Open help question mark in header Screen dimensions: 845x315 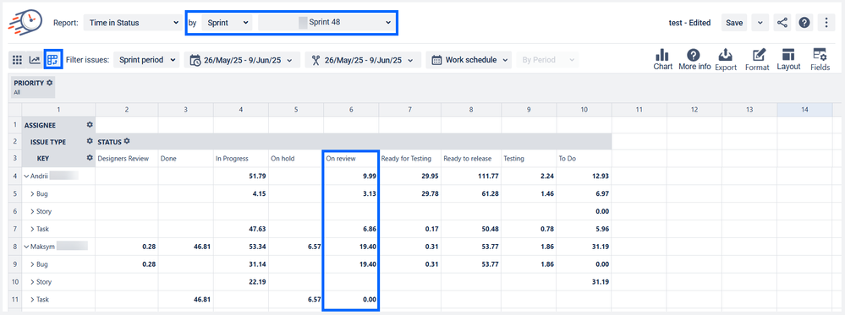(x=804, y=23)
